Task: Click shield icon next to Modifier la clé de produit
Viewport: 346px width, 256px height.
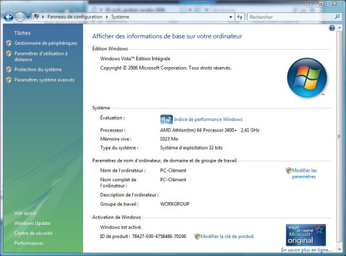Action: (197, 237)
